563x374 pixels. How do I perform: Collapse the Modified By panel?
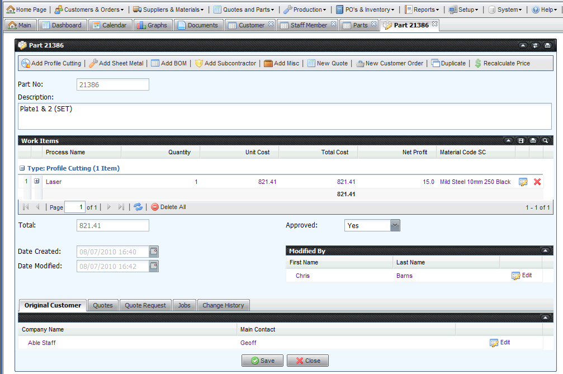(545, 252)
